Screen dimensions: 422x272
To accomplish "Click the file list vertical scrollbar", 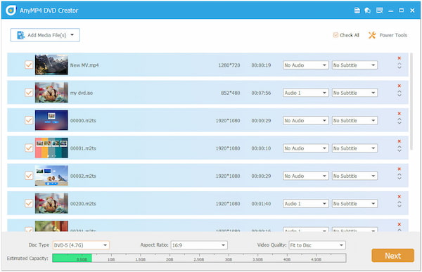I will pyautogui.click(x=411, y=102).
